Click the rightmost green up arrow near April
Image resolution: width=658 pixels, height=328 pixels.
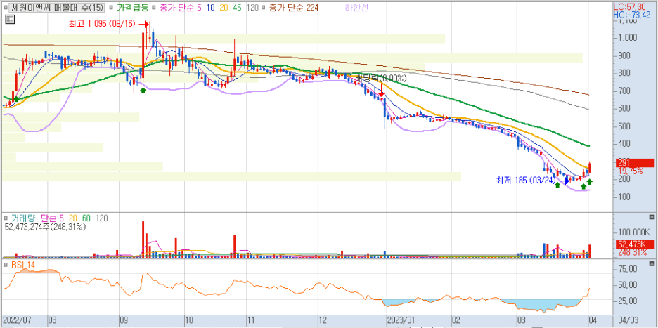pyautogui.click(x=590, y=182)
